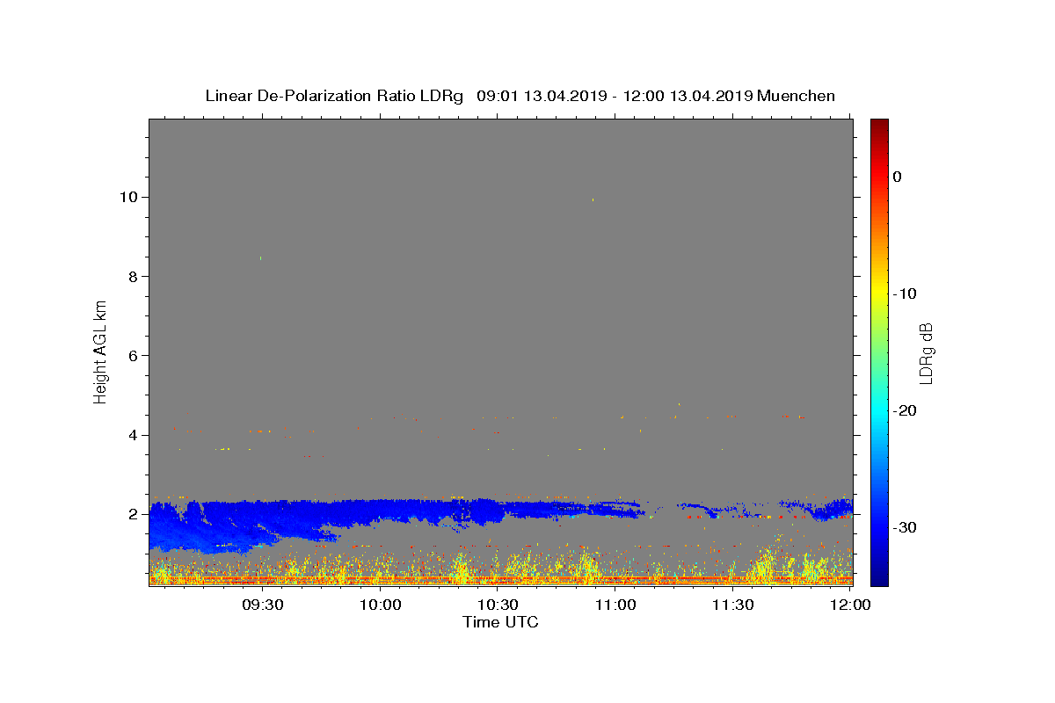Click the colorbar value -30
This screenshot has height=703, width=1055.
(905, 527)
